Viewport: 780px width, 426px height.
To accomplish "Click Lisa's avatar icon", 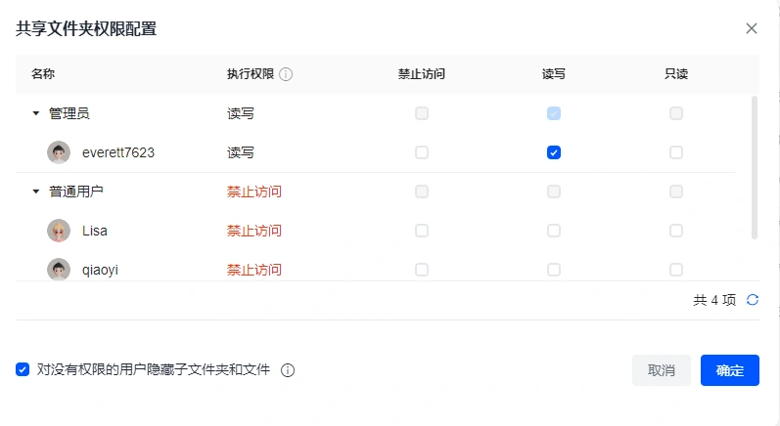I will (59, 231).
